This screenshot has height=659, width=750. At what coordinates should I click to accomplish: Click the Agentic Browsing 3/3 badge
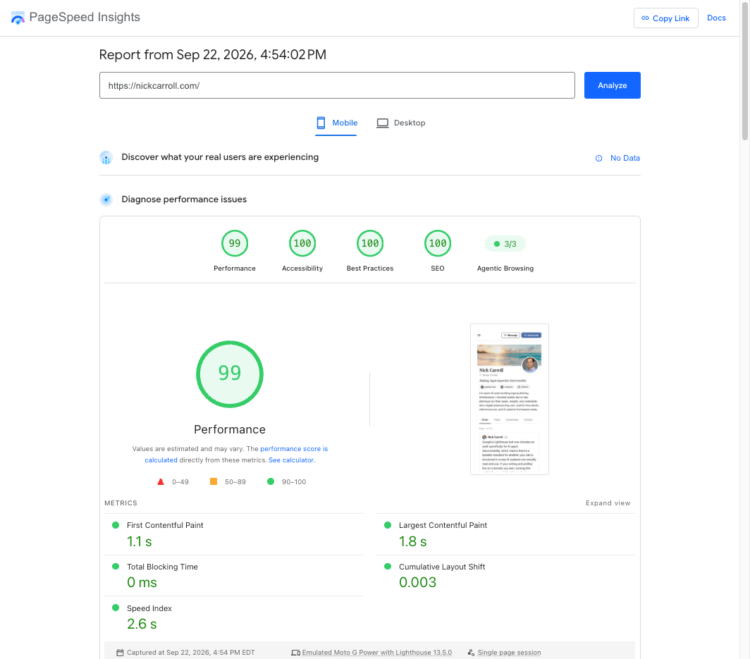point(505,244)
